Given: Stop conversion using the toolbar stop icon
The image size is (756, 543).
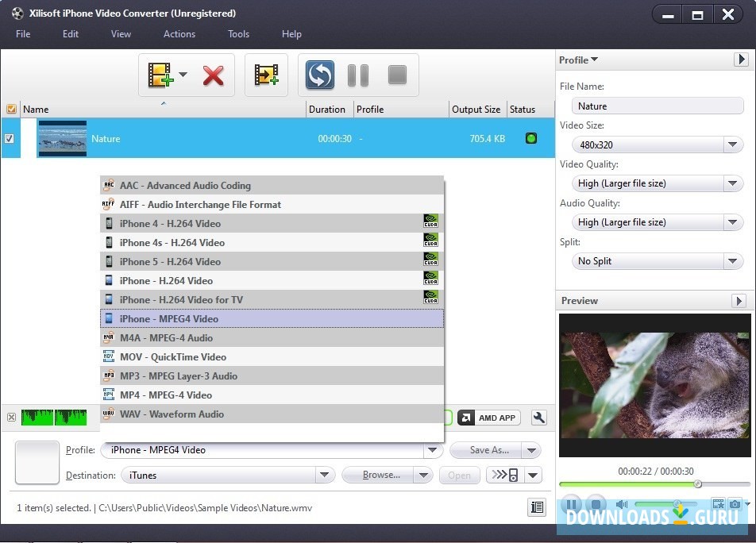Looking at the screenshot, I should click(x=396, y=75).
